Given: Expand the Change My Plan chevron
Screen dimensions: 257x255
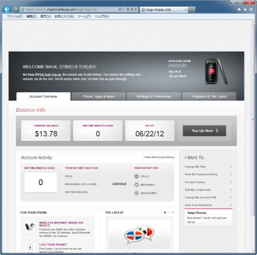Looking at the screenshot, I should click(x=231, y=167).
